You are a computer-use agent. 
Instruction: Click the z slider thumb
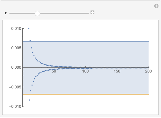click(x=37, y=13)
